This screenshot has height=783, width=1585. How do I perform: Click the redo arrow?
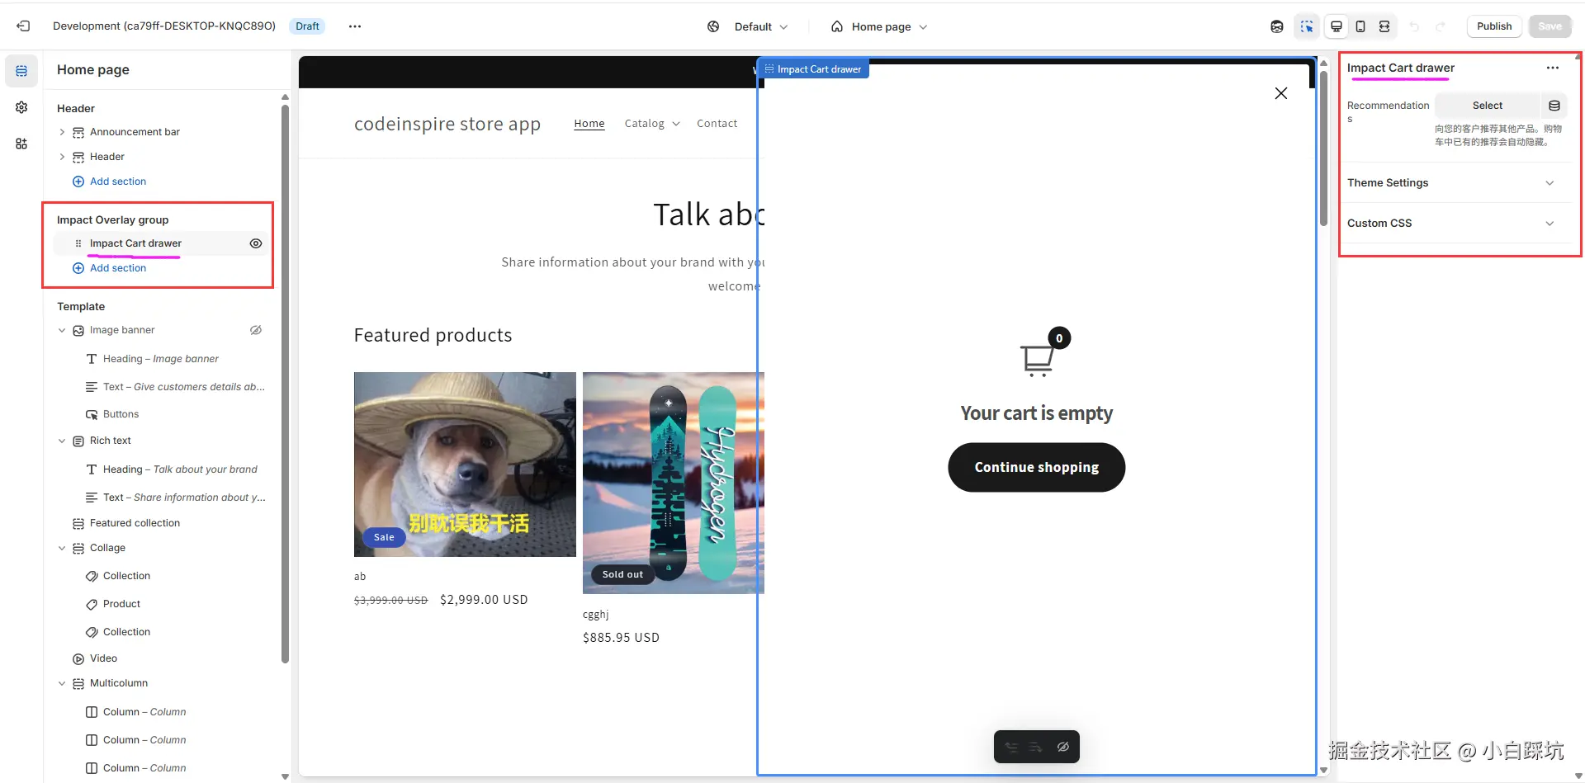[1441, 26]
